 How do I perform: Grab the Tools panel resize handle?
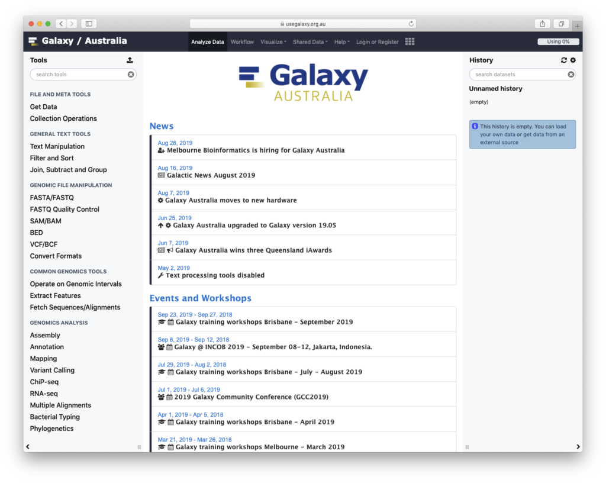click(139, 447)
